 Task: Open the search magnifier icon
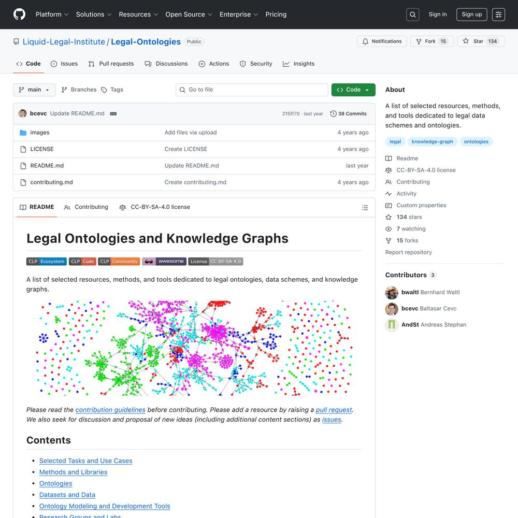[x=412, y=15]
